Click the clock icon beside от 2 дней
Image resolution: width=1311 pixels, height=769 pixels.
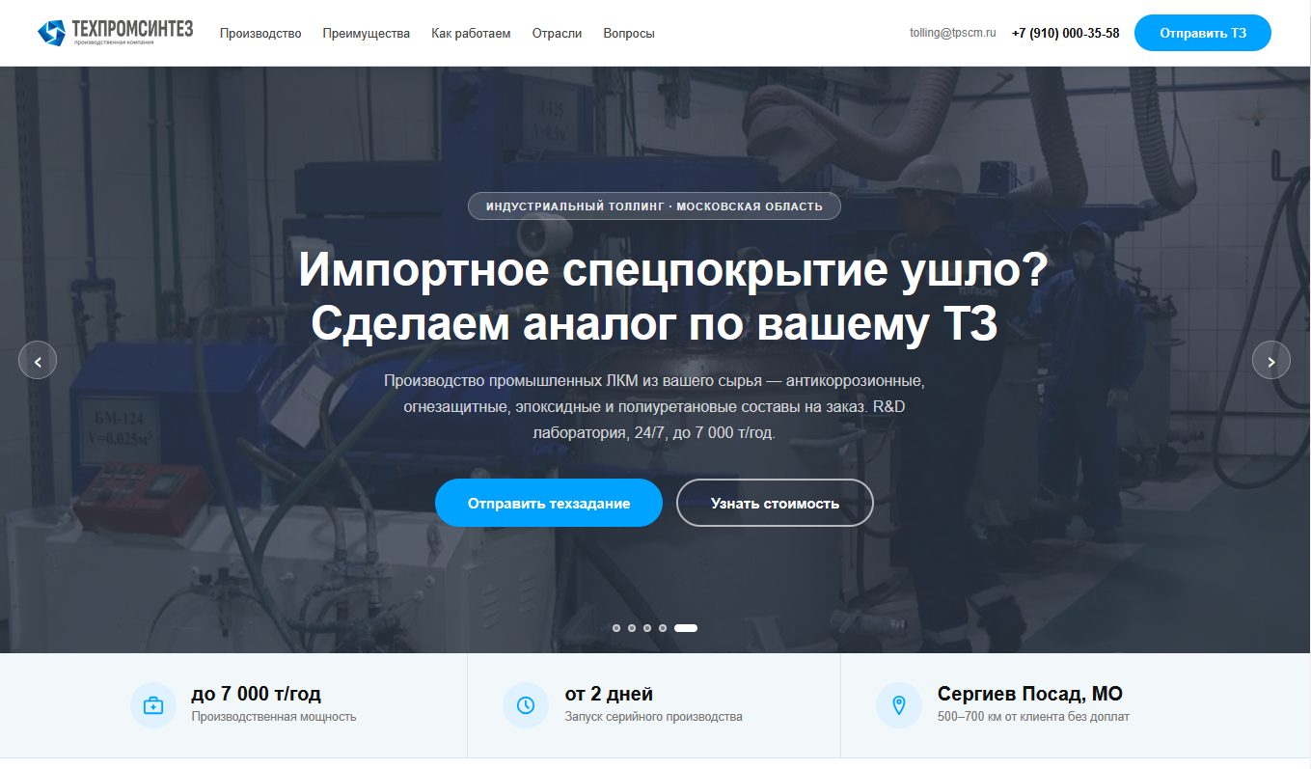pos(526,705)
